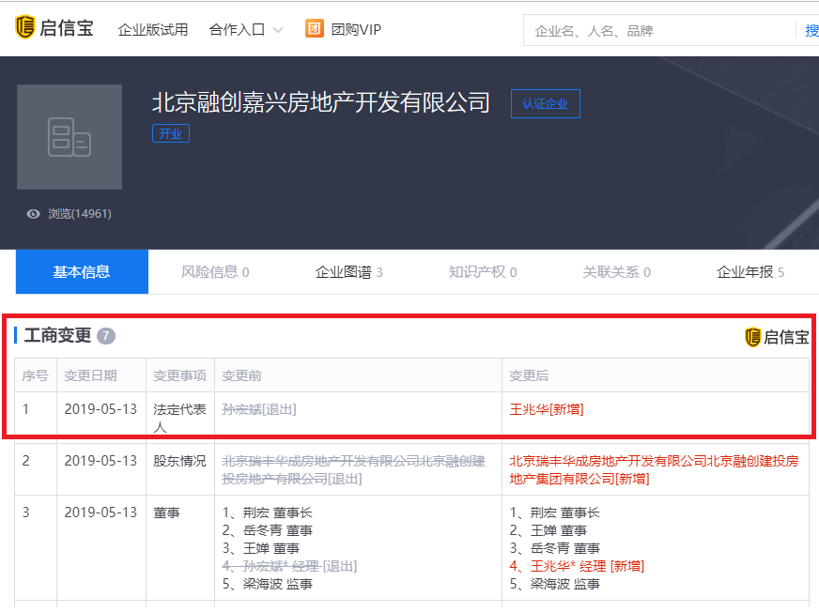Image resolution: width=819 pixels, height=612 pixels.
Task: Go to the 企业年报 tab
Action: coord(749,272)
